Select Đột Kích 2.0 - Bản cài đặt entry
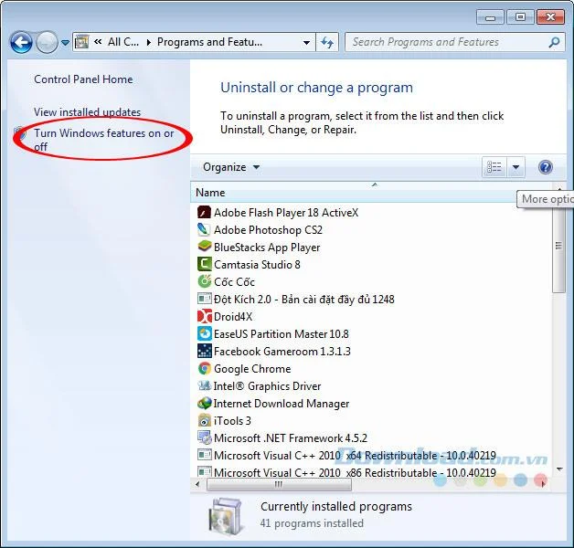Screen dimensions: 574x548 point(303,300)
